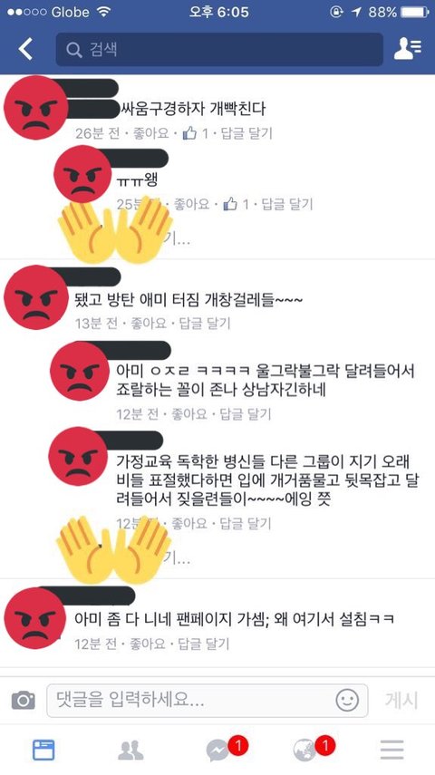Click 답글 달기 under 싸움구경하자 comment
435x775 pixels.
(246, 133)
